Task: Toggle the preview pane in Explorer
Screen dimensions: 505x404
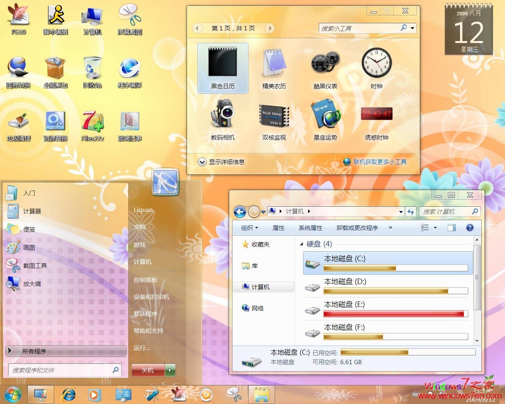Action: [451, 227]
